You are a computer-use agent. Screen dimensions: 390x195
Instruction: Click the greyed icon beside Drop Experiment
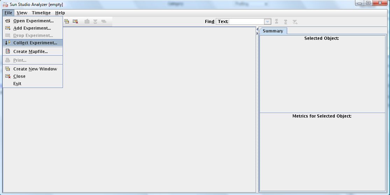(x=8, y=36)
